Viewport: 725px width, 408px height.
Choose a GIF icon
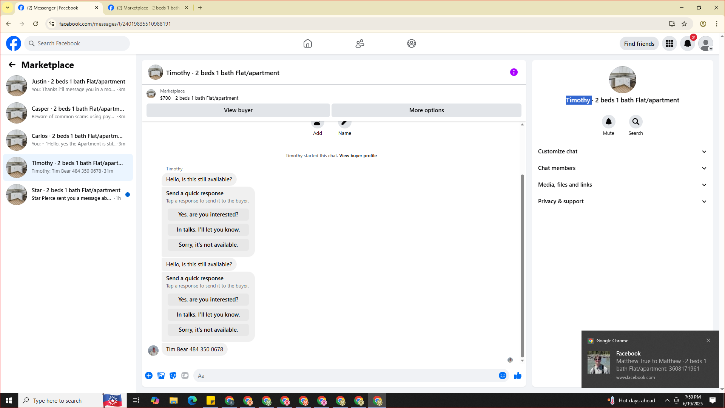[185, 376]
